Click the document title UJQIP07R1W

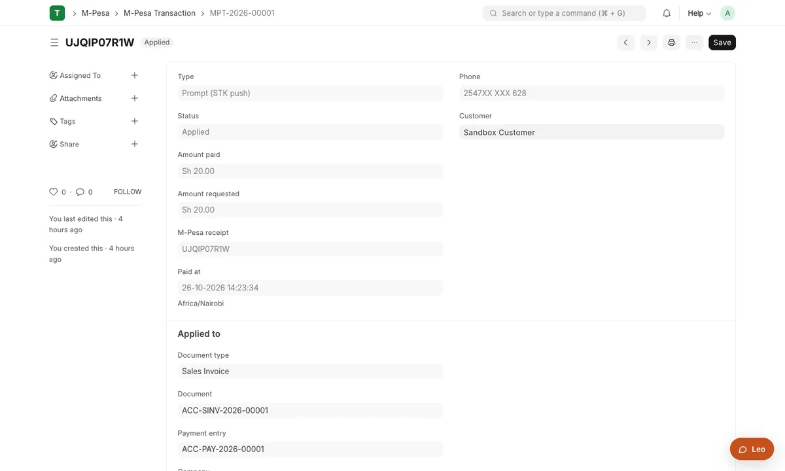[x=100, y=43]
